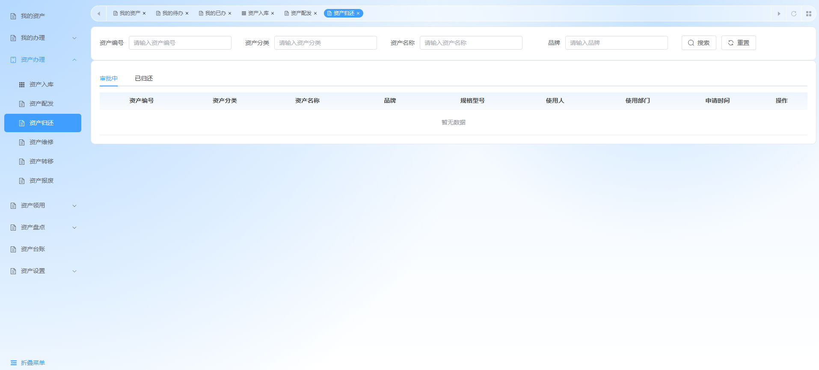Click the 搜索 button
The width and height of the screenshot is (819, 370).
(x=699, y=43)
